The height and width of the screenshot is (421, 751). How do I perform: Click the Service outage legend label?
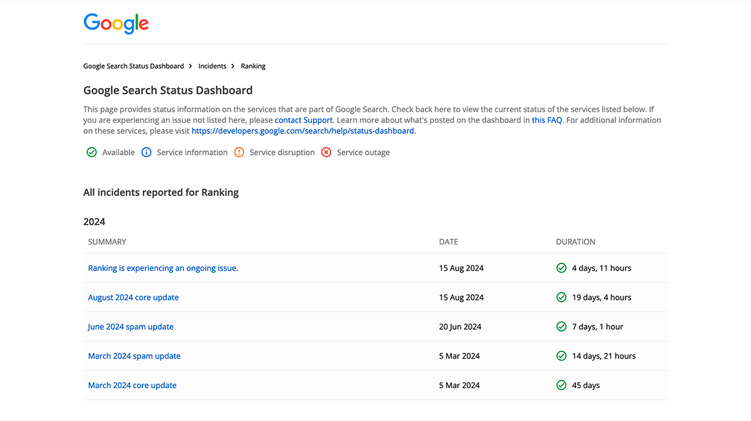click(x=363, y=153)
